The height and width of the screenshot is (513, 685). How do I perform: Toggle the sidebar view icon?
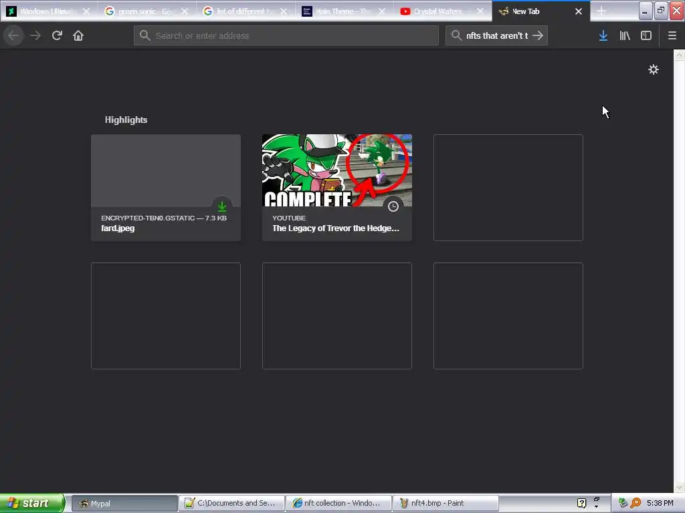click(x=646, y=35)
